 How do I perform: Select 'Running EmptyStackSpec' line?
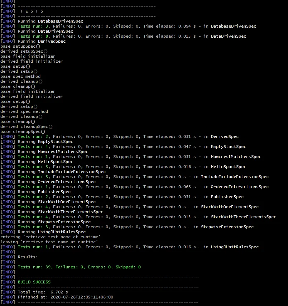coord(37,142)
